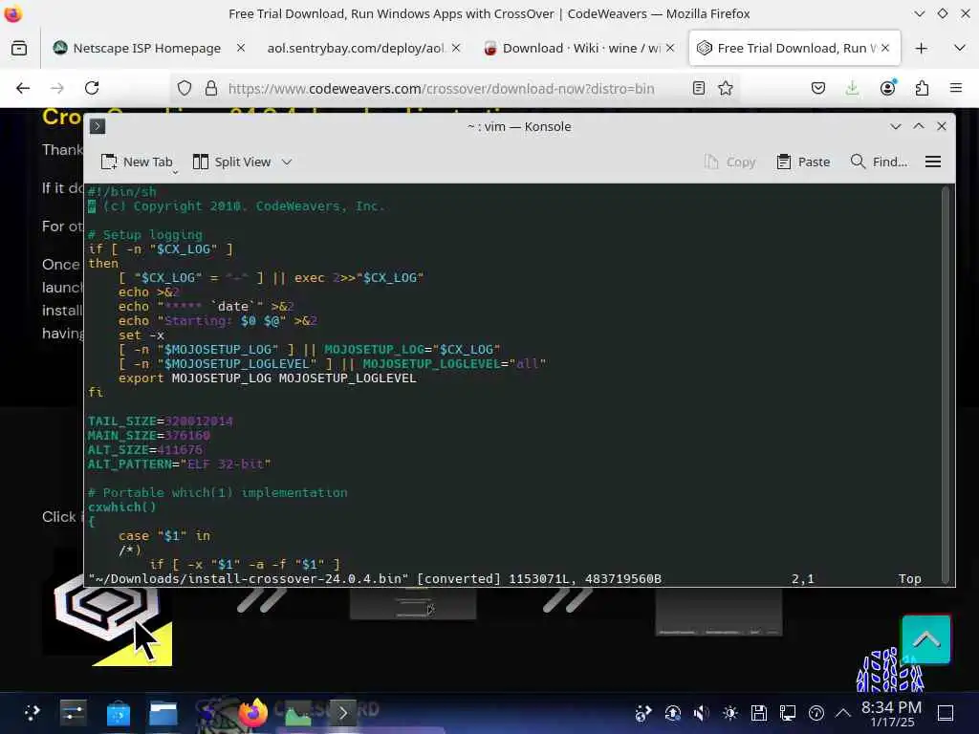This screenshot has width=979, height=734.
Task: Click the 'TAIL_SIZE' line in vim
Action: pos(160,421)
